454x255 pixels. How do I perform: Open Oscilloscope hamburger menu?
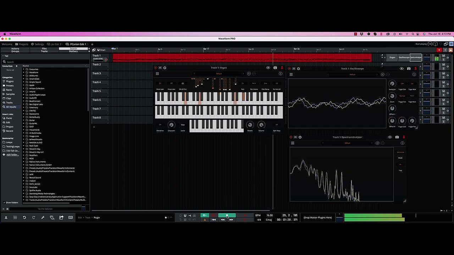(291, 74)
